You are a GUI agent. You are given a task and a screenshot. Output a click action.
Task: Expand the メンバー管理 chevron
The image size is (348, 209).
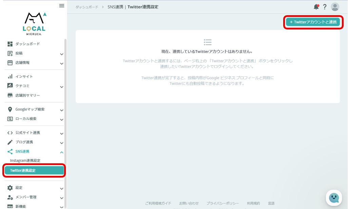coord(62,198)
